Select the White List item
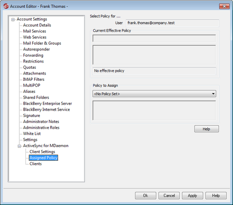Screen dimensions: 233x205 coord(32,134)
